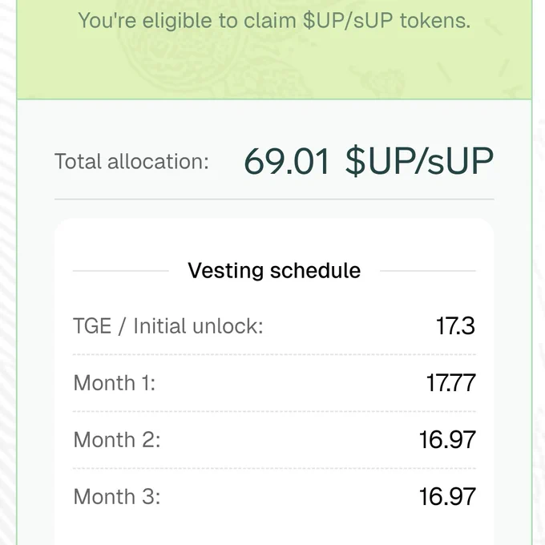Click the 17.77 Month 1 value
The image size is (545, 545).
coord(450,383)
